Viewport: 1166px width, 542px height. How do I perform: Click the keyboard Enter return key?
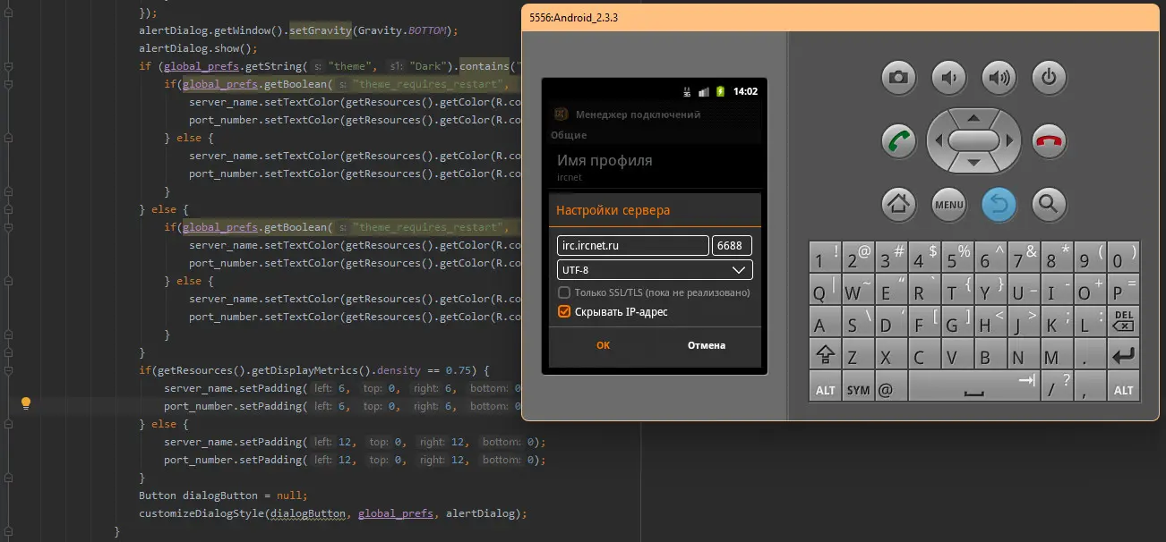coord(1123,355)
